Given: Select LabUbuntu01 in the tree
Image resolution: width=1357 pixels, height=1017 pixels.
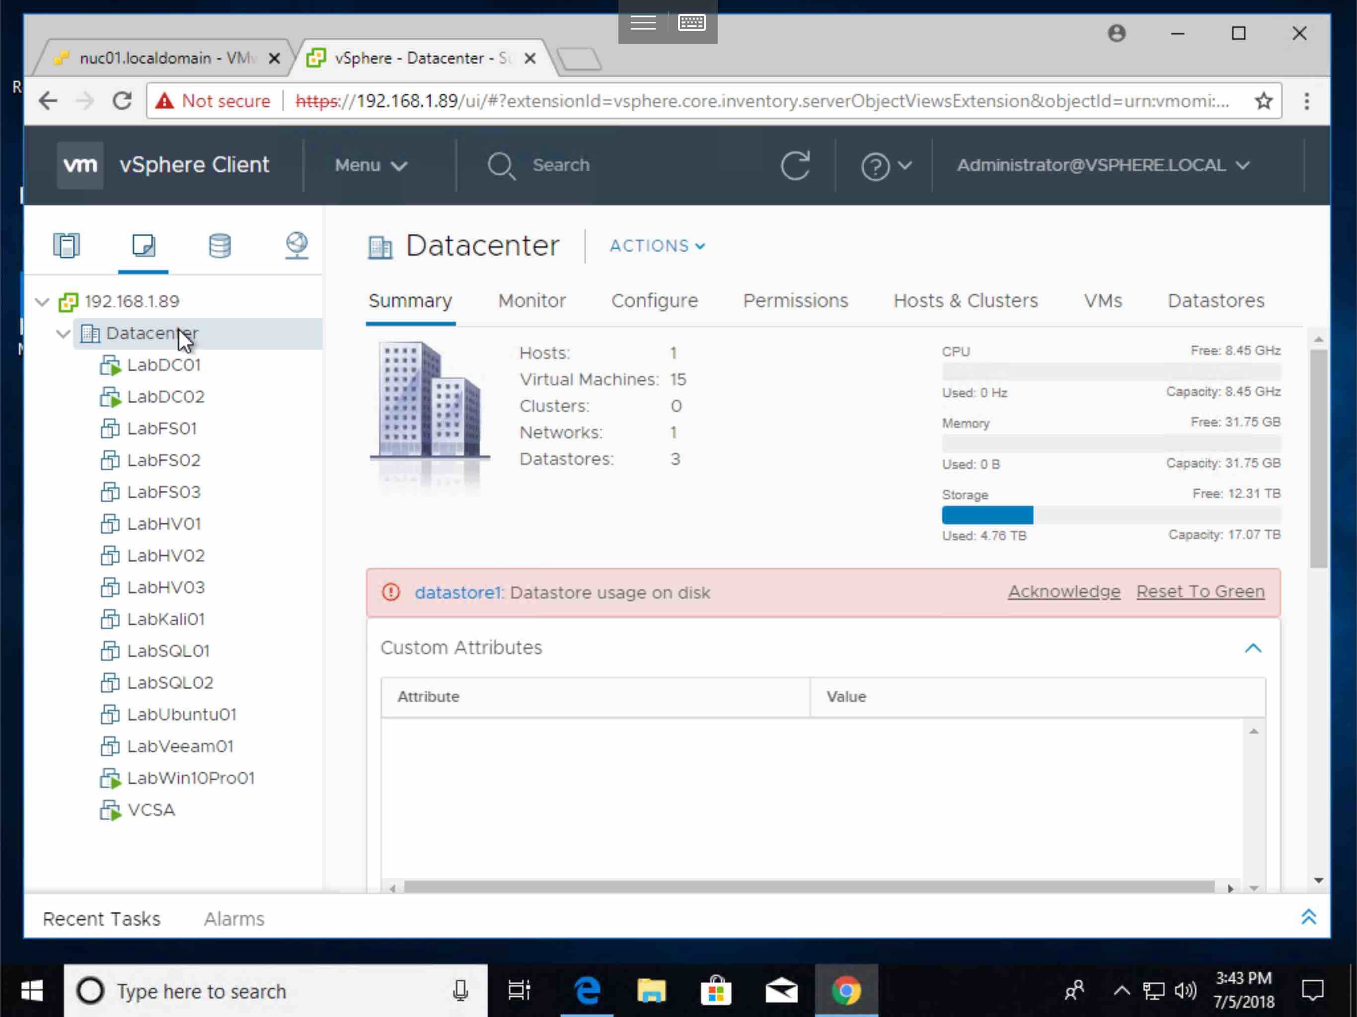Looking at the screenshot, I should (182, 715).
